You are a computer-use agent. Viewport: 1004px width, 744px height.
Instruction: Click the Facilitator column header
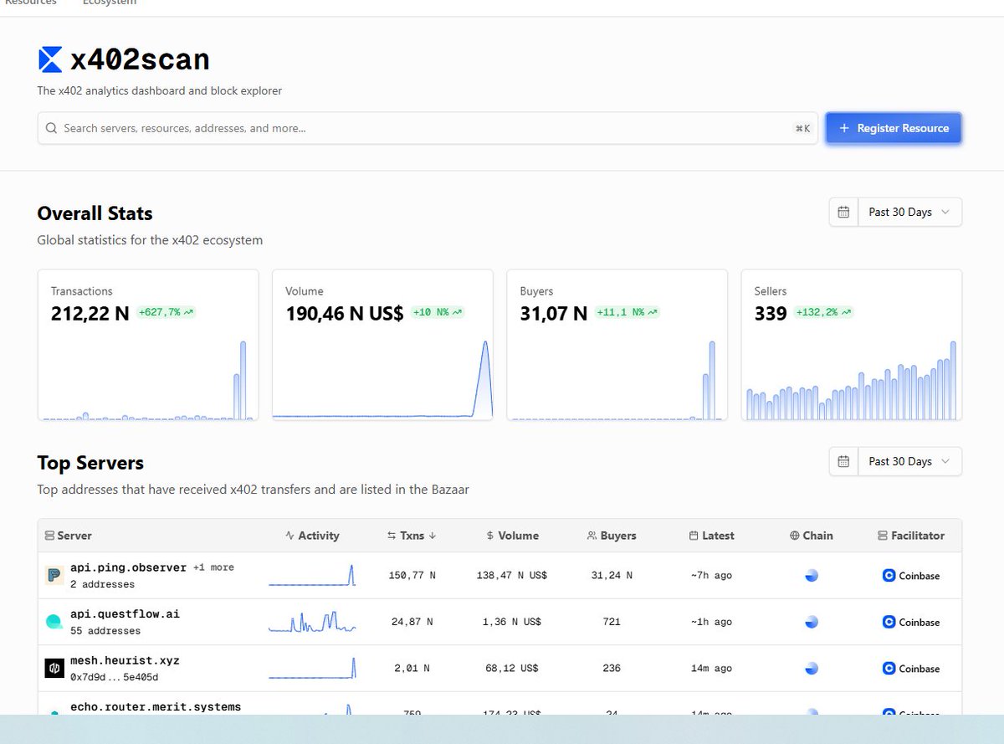(911, 536)
